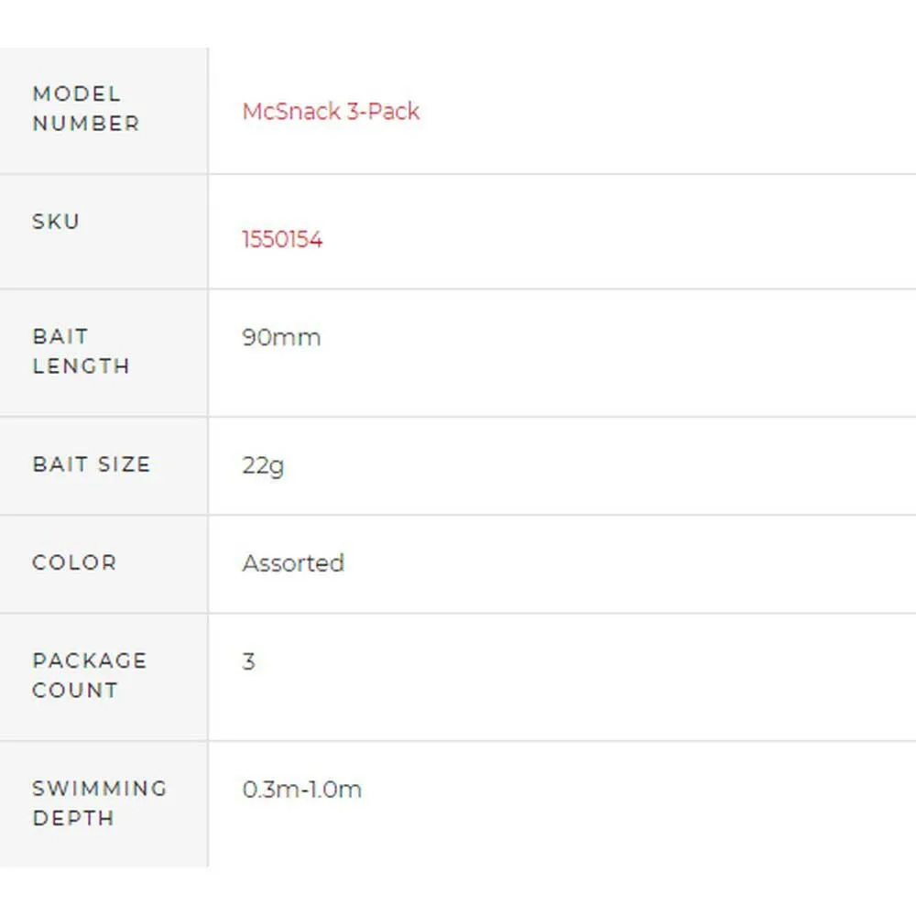Click the word COUNT under PACKAGE
The width and height of the screenshot is (916, 916).
tap(75, 691)
